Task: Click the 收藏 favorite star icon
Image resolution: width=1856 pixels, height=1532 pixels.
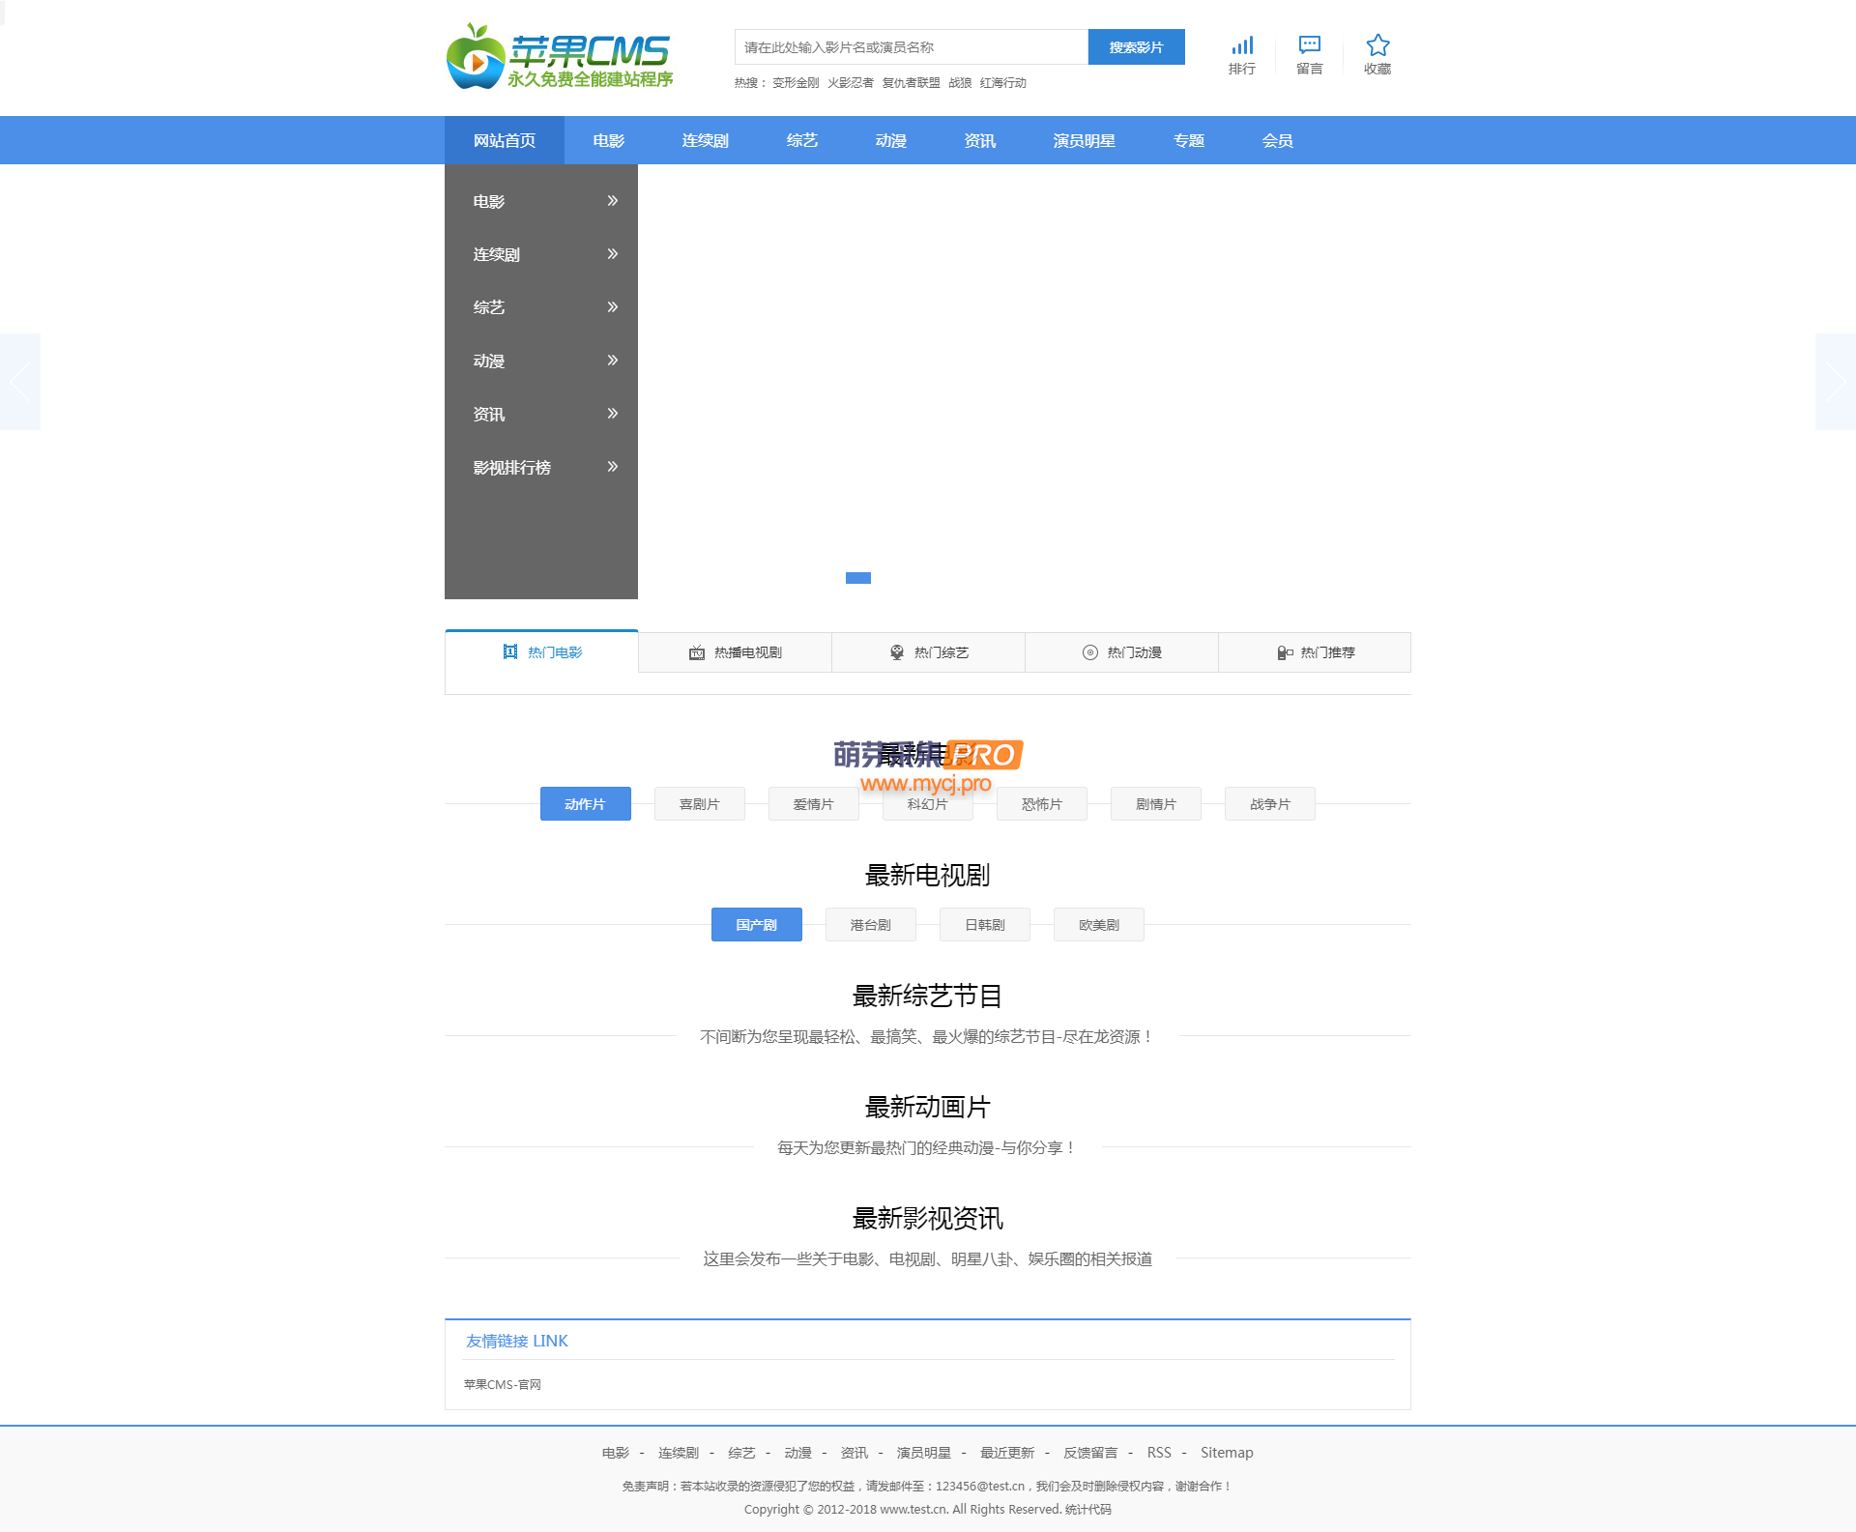Action: point(1377,55)
